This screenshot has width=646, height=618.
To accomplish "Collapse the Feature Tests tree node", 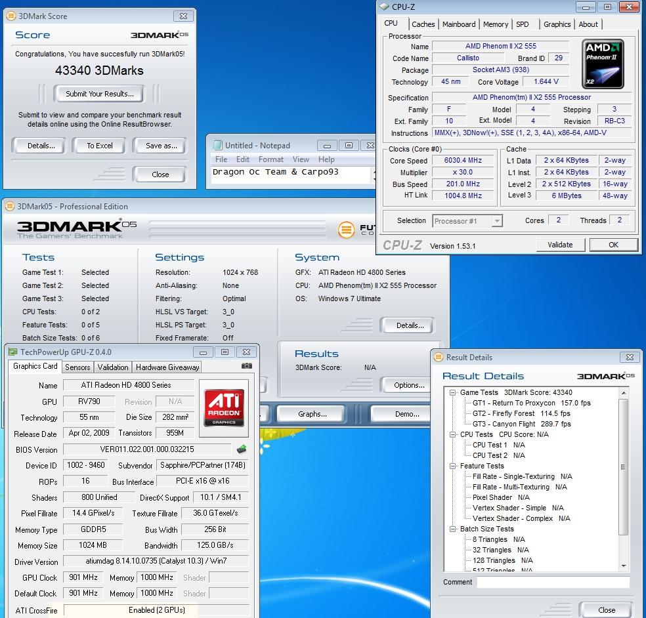I will click(x=453, y=466).
